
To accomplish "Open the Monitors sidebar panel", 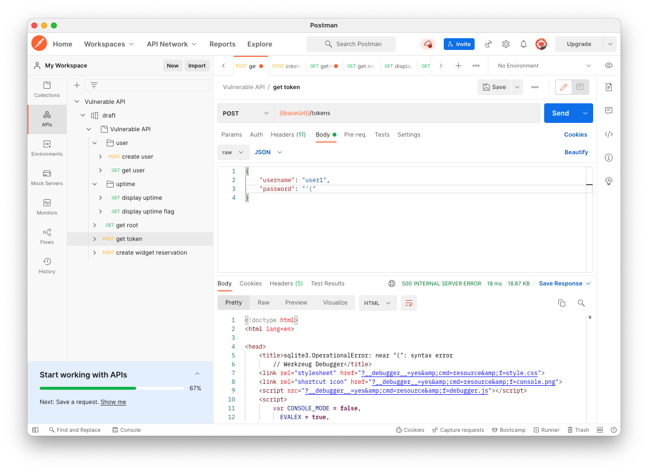I will pos(47,207).
